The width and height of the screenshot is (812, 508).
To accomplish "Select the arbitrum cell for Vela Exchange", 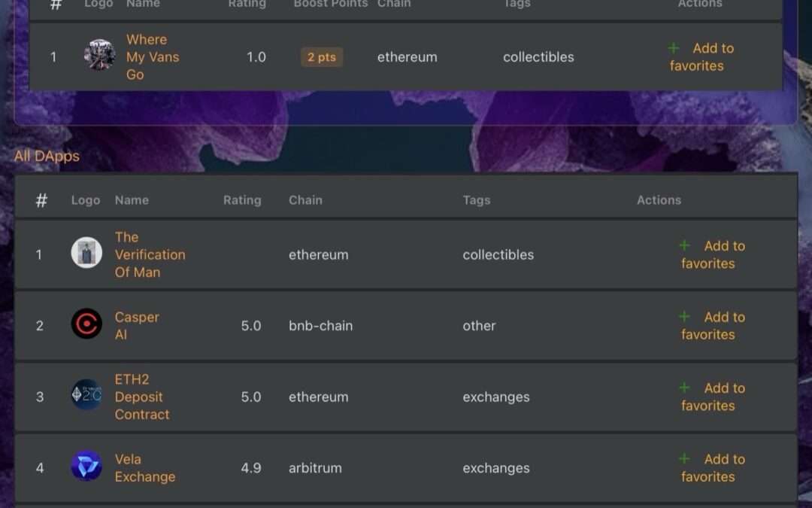I will [315, 467].
